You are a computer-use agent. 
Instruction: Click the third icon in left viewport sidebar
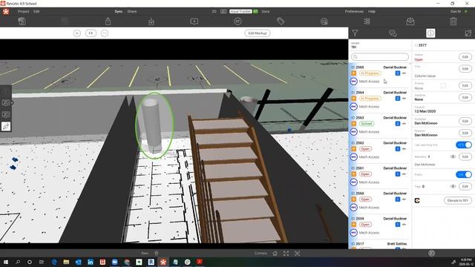pos(6,115)
